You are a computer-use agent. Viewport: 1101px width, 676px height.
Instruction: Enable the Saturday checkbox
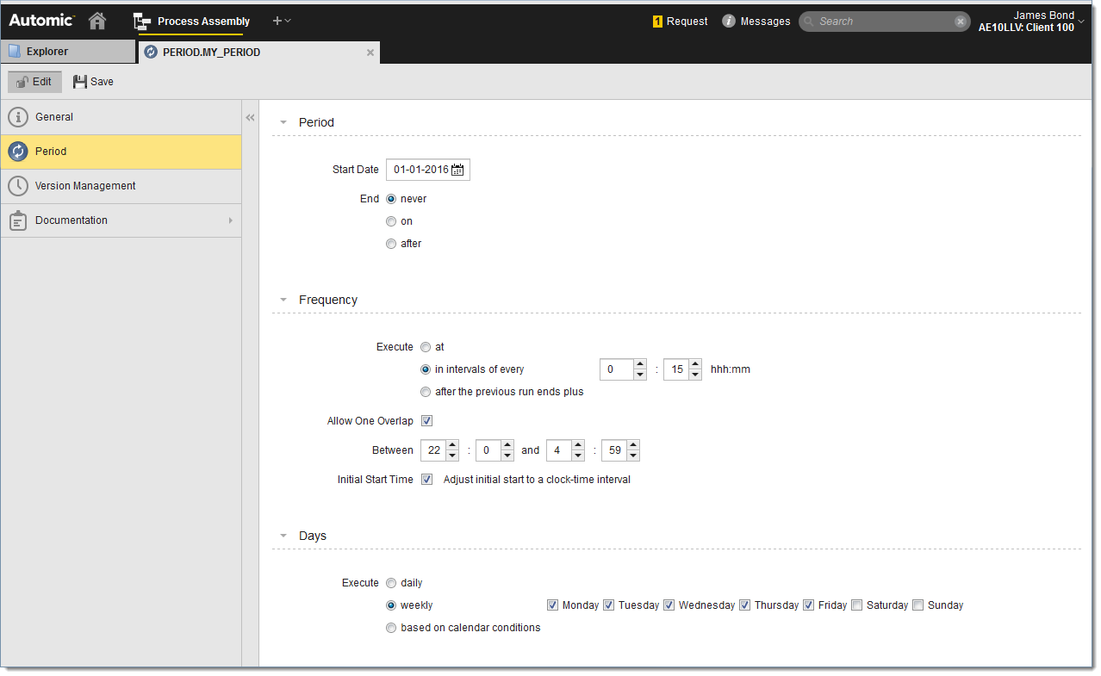click(856, 605)
